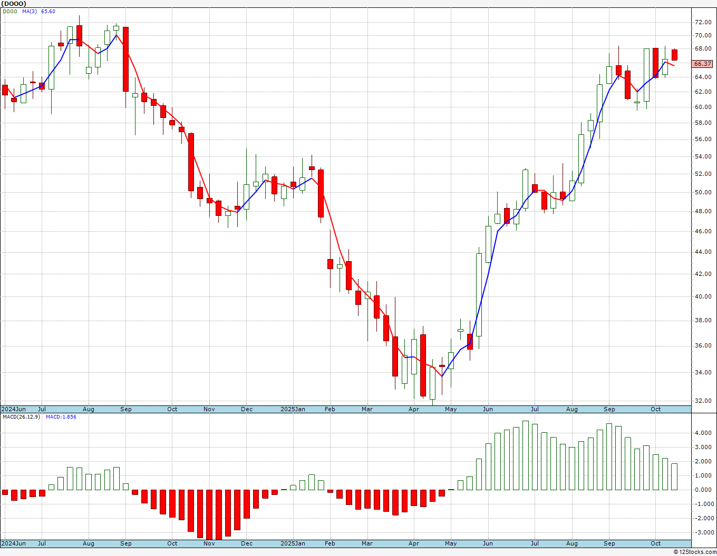Click Mar on the price chart date axis
717x556 pixels.
367,409
